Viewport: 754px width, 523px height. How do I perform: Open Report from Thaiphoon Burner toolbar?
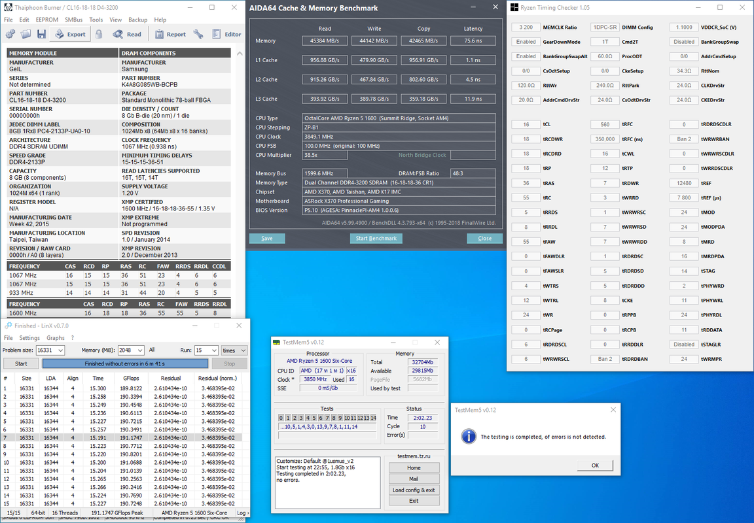tap(170, 34)
